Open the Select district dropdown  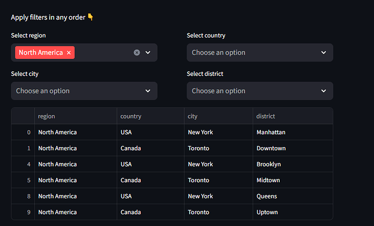(260, 91)
